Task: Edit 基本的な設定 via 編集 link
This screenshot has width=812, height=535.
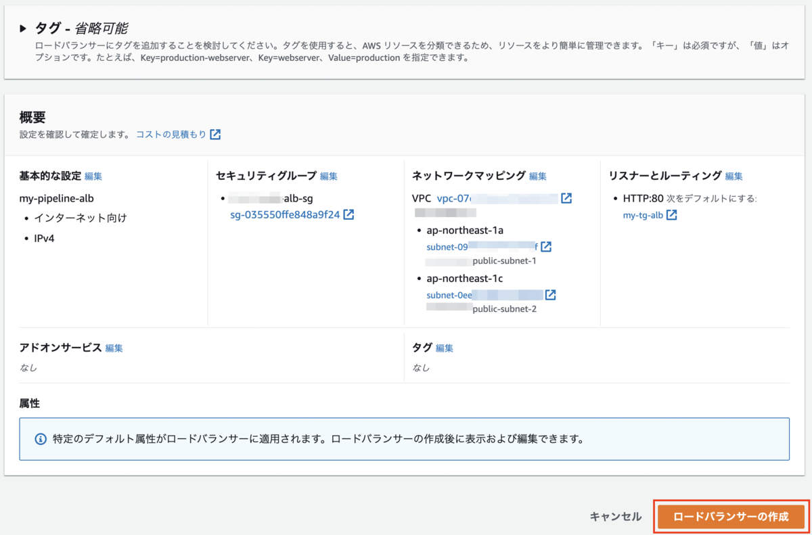Action: click(x=93, y=176)
